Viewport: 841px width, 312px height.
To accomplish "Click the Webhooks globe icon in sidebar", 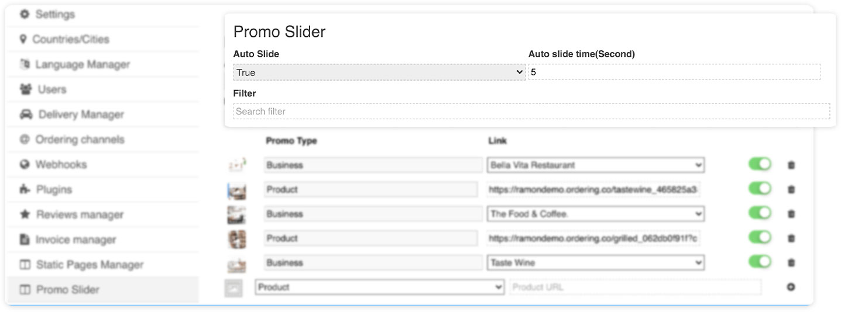I will coord(25,165).
